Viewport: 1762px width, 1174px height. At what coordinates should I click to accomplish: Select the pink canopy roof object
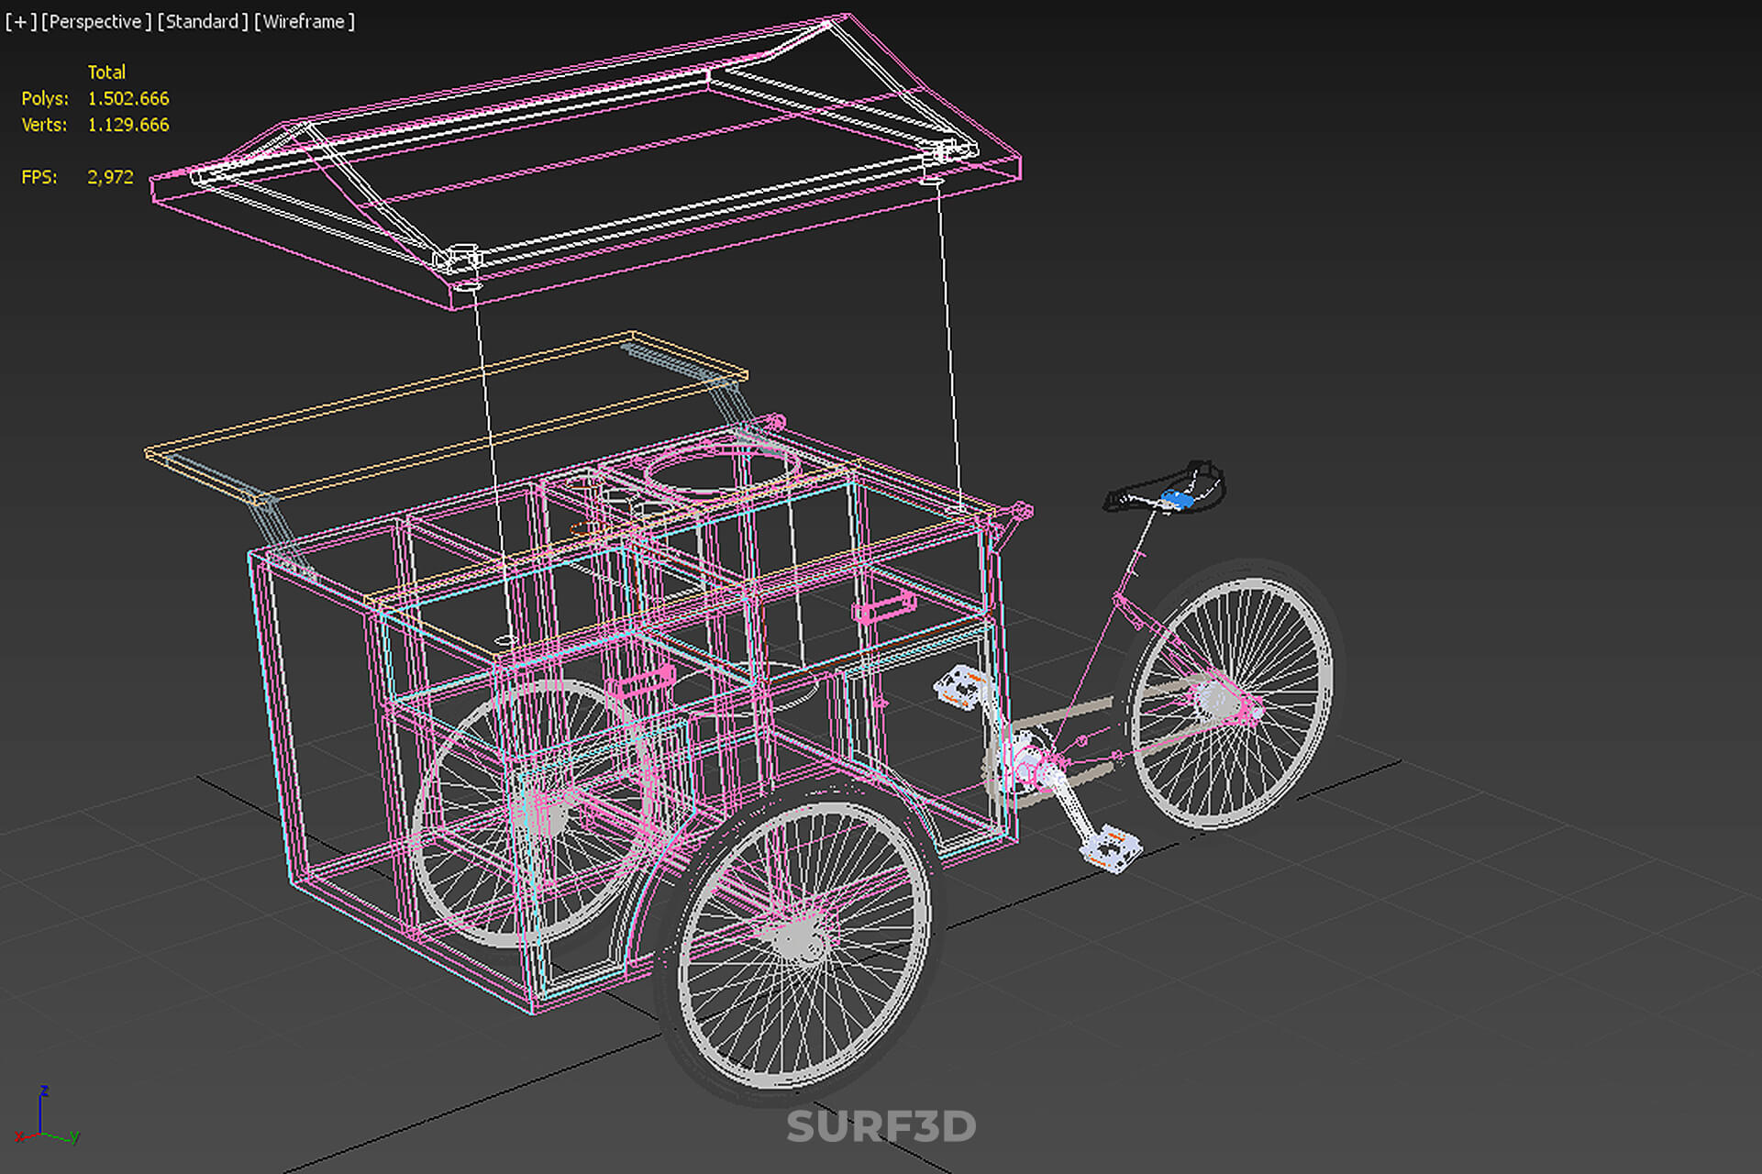pyautogui.click(x=587, y=161)
